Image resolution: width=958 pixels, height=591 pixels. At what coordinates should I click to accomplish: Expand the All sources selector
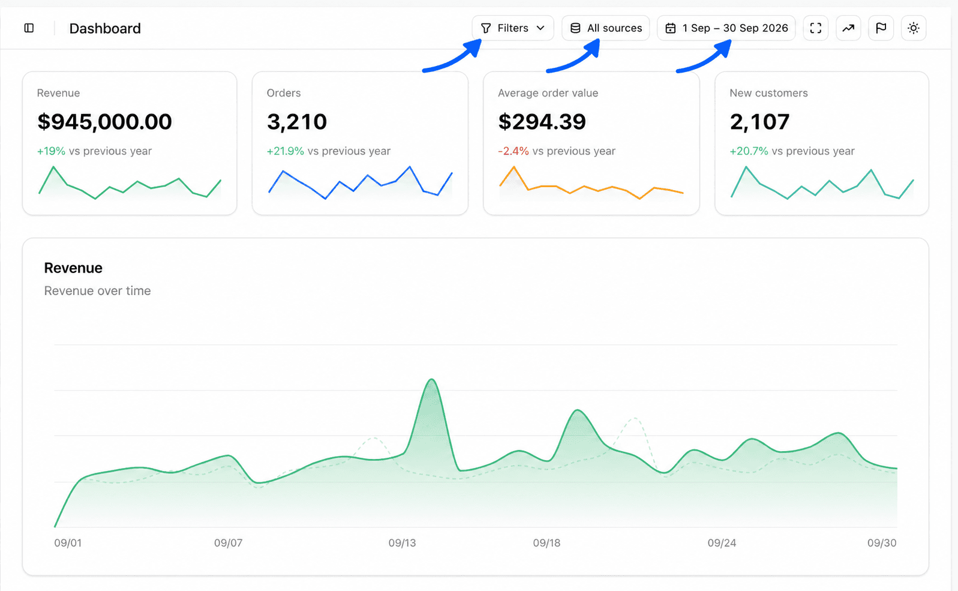(x=605, y=28)
